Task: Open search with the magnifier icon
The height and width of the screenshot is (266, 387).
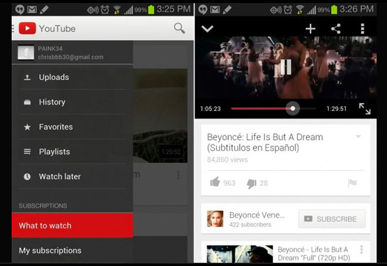Action: 180,28
